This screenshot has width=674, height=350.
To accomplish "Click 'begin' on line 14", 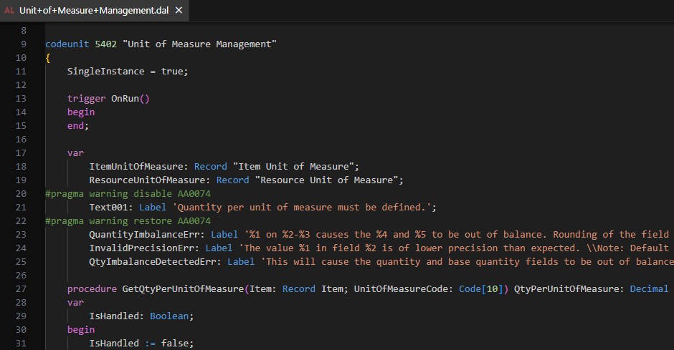I will (x=81, y=112).
